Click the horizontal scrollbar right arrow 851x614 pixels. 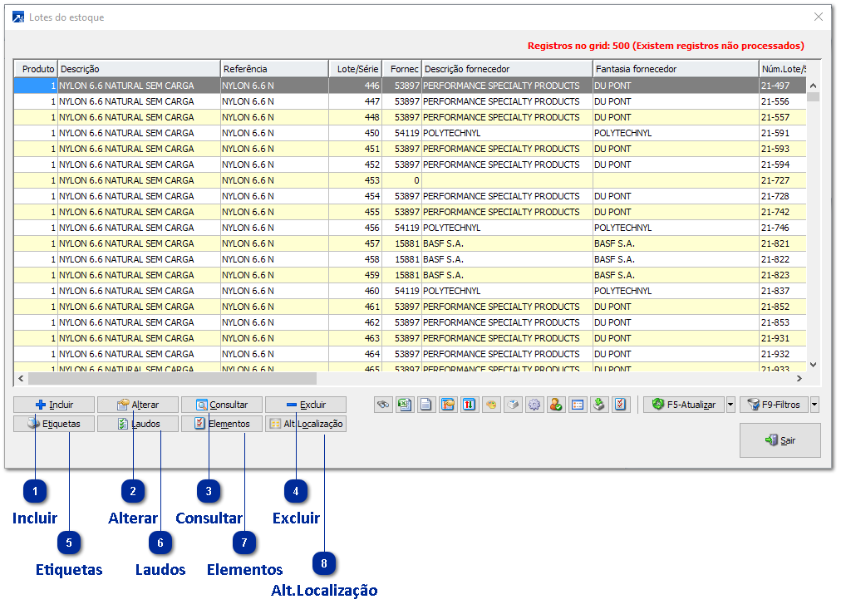799,379
